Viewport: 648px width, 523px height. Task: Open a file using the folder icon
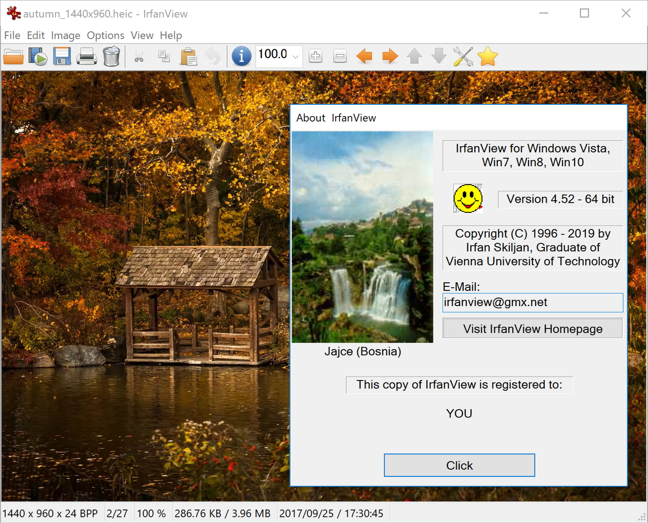click(13, 56)
